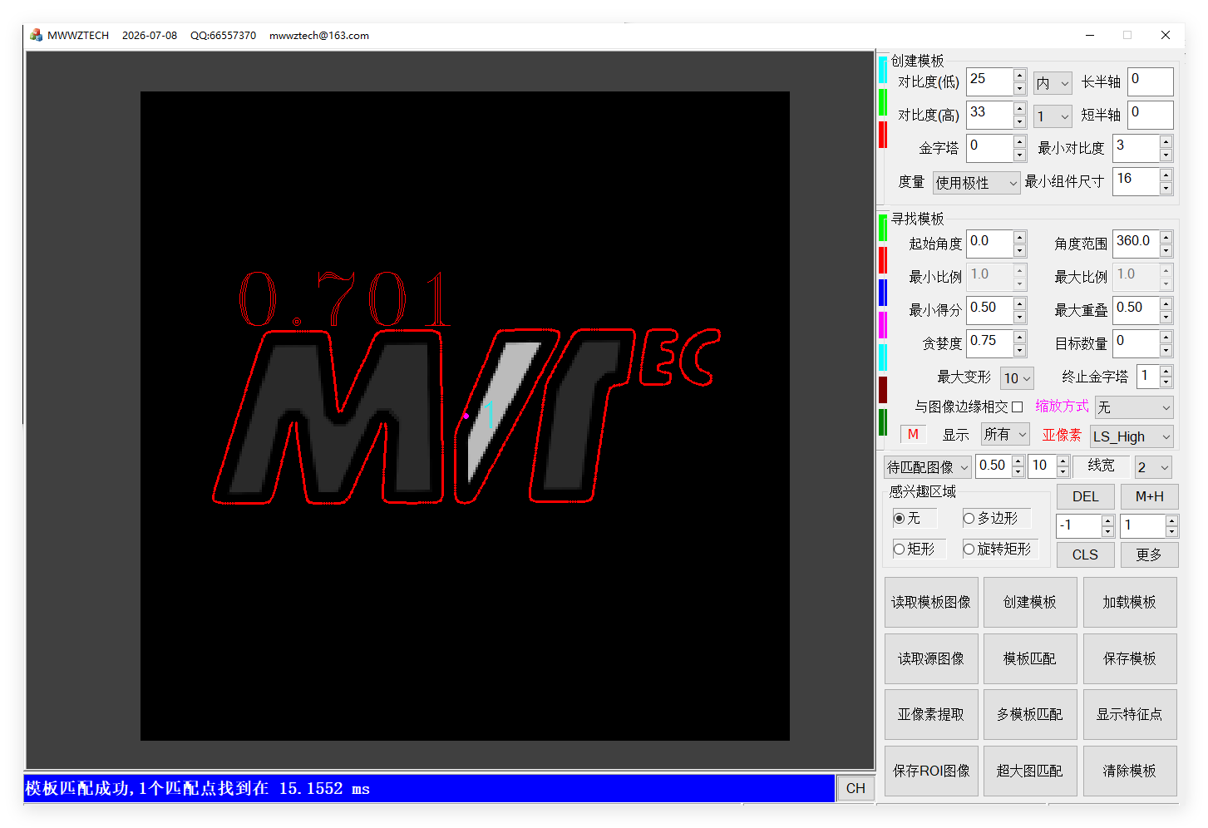Increase the 最小得分 value with up arrow

1019,304
